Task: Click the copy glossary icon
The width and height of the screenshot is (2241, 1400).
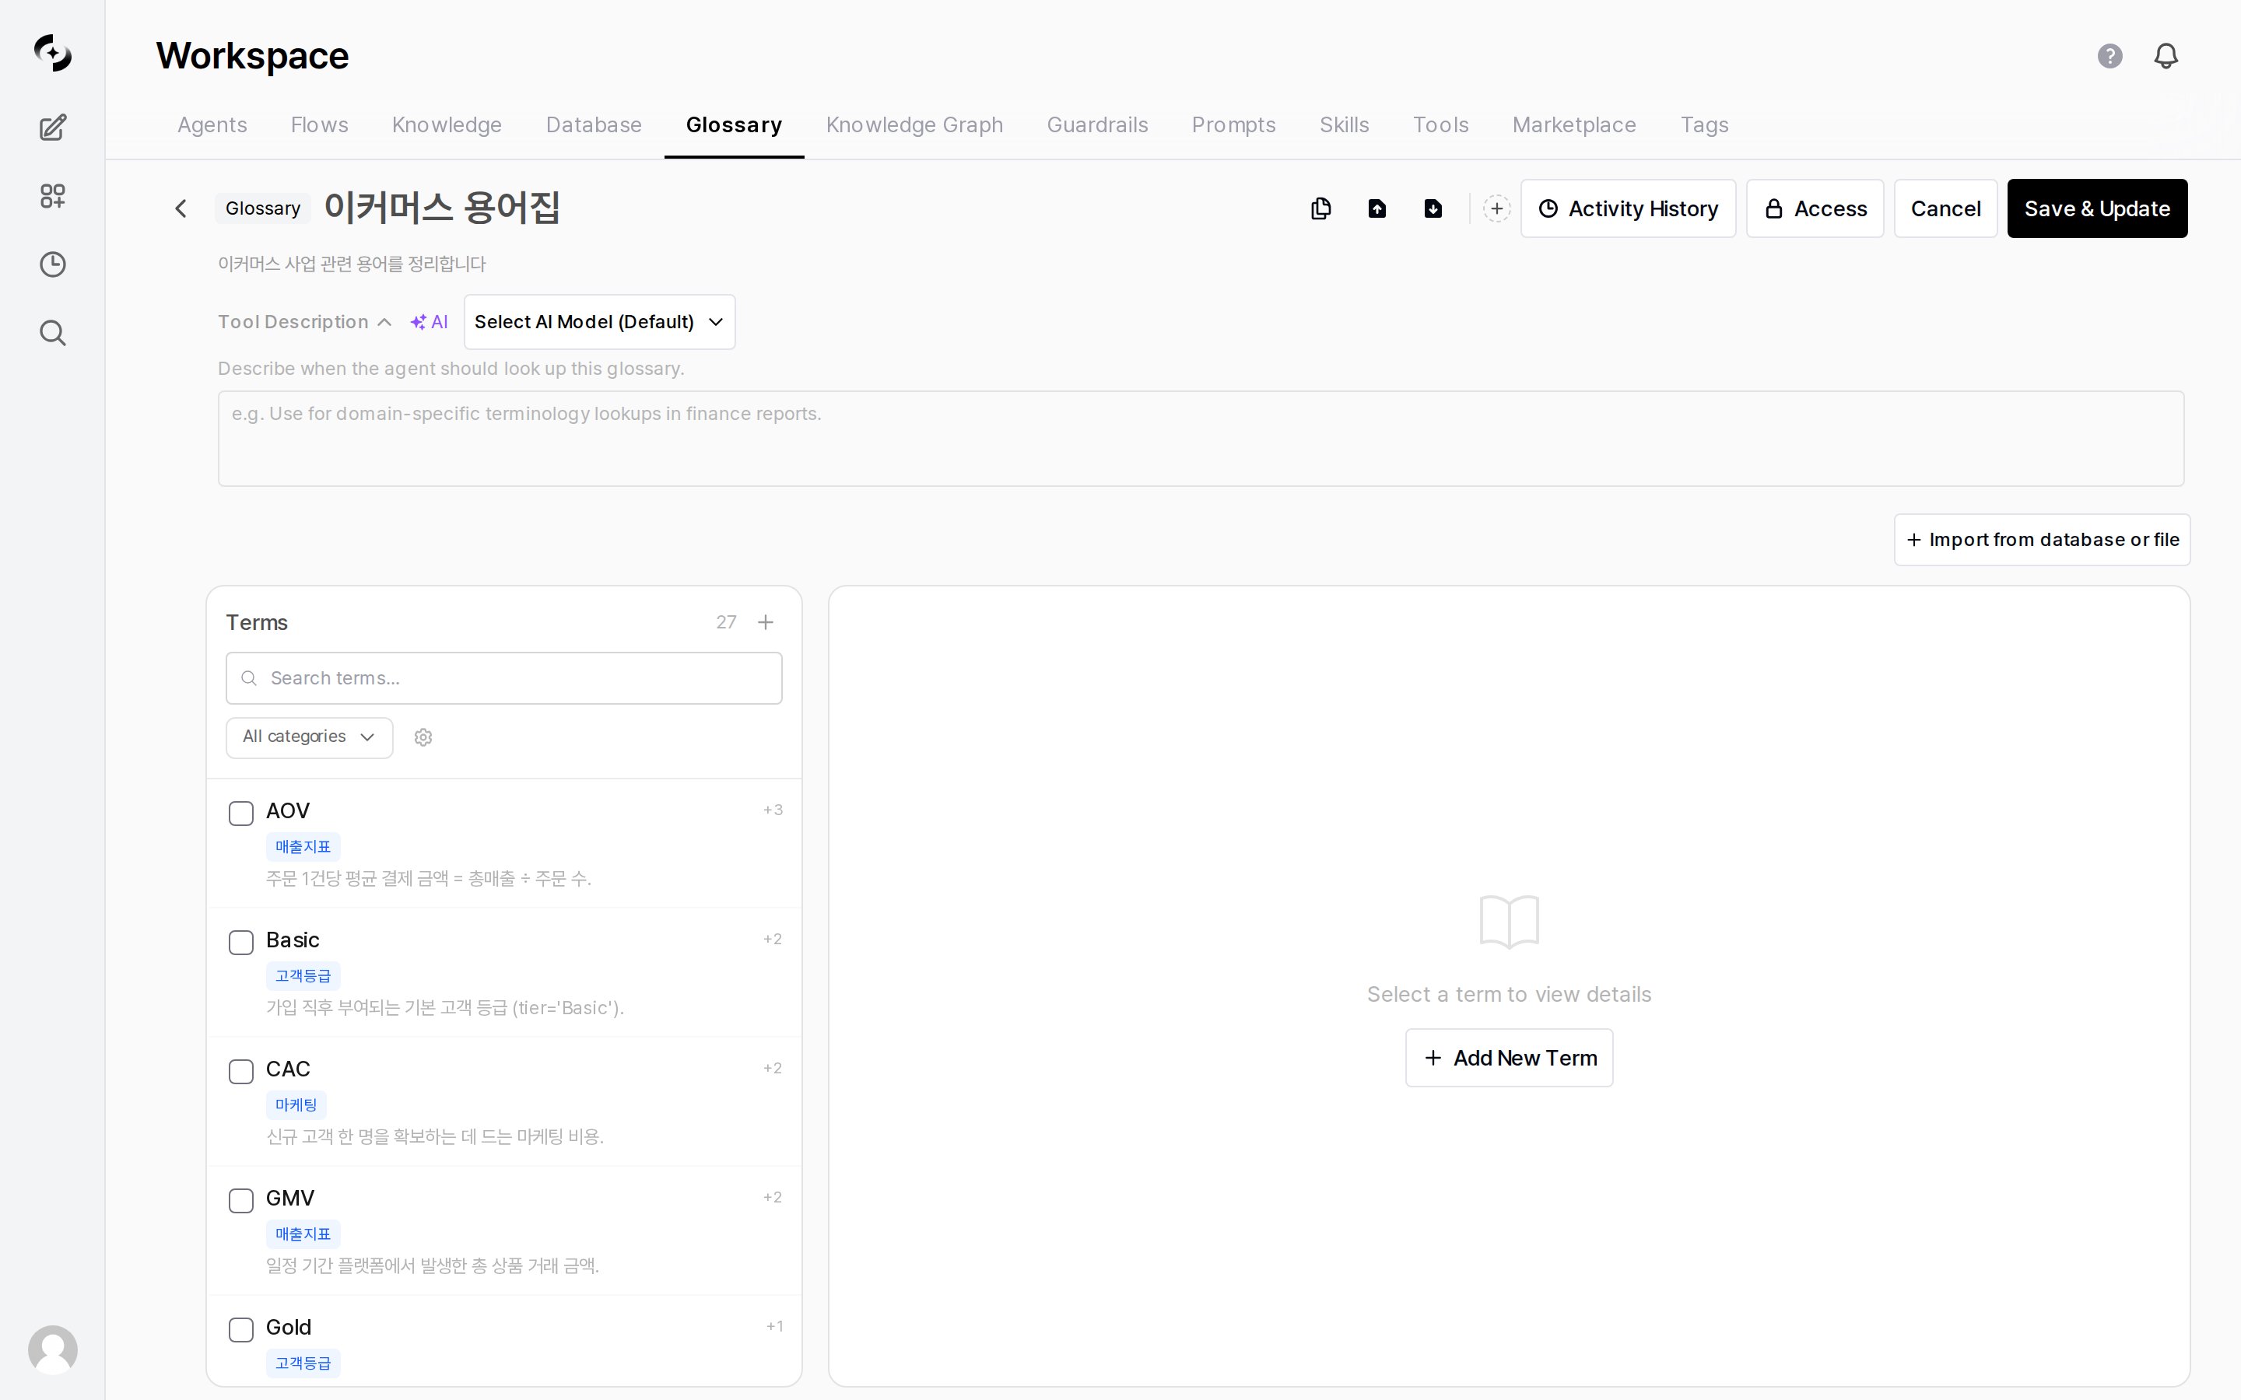Action: point(1321,208)
